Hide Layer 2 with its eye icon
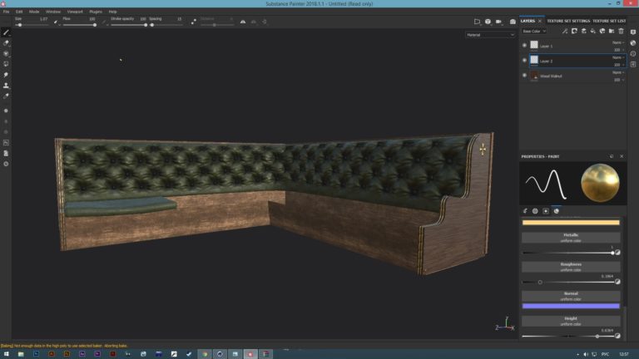Viewport: 639px width, 359px height. pyautogui.click(x=524, y=60)
